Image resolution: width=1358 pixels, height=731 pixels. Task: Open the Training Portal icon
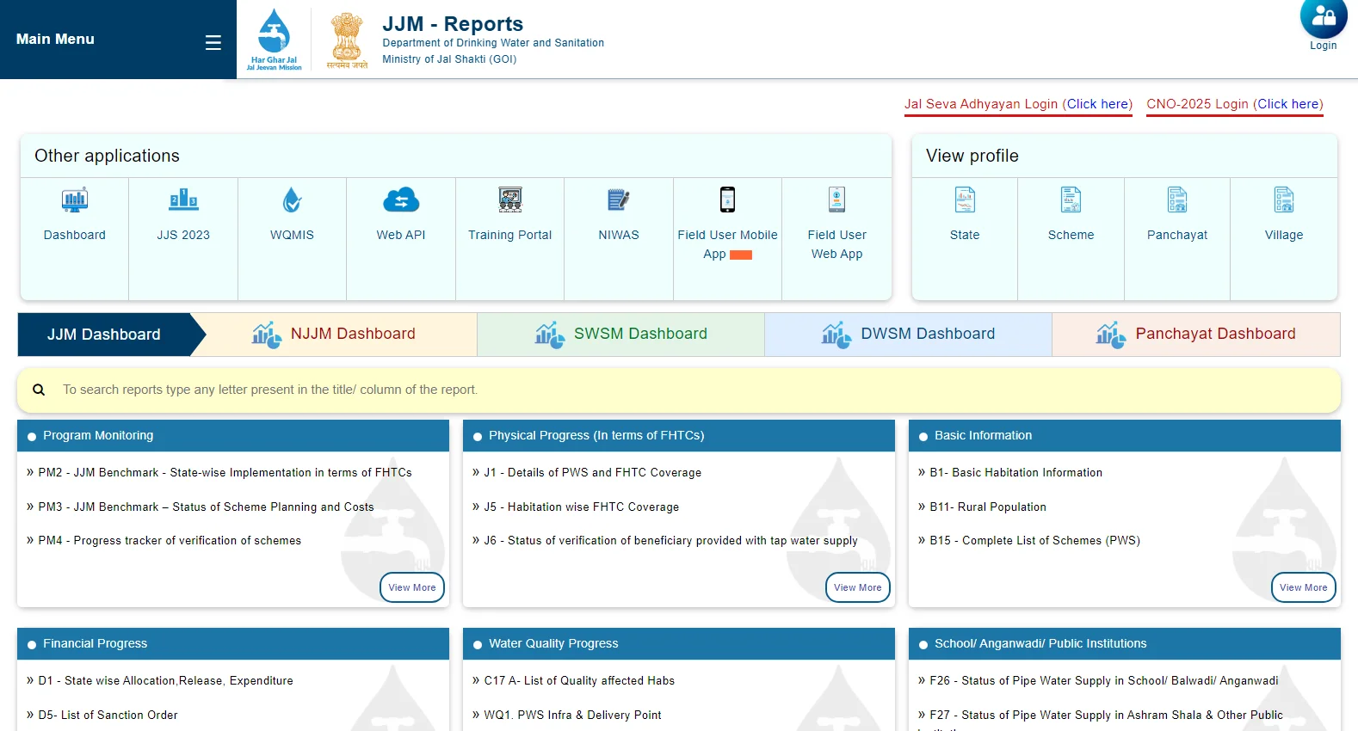[510, 200]
